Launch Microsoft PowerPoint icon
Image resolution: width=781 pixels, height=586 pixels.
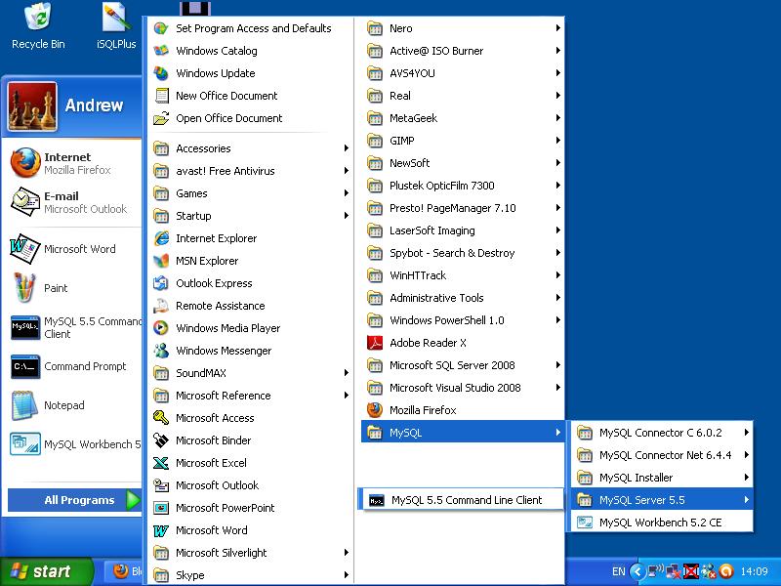click(x=161, y=508)
